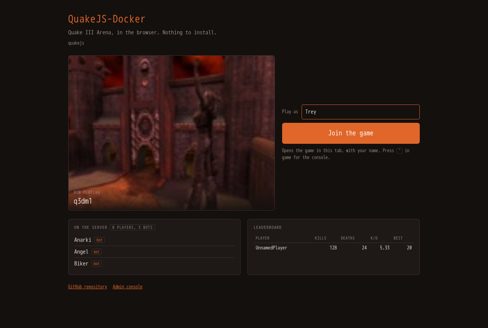Select the Biker player name
Viewport: 488px width, 328px height.
coord(81,264)
